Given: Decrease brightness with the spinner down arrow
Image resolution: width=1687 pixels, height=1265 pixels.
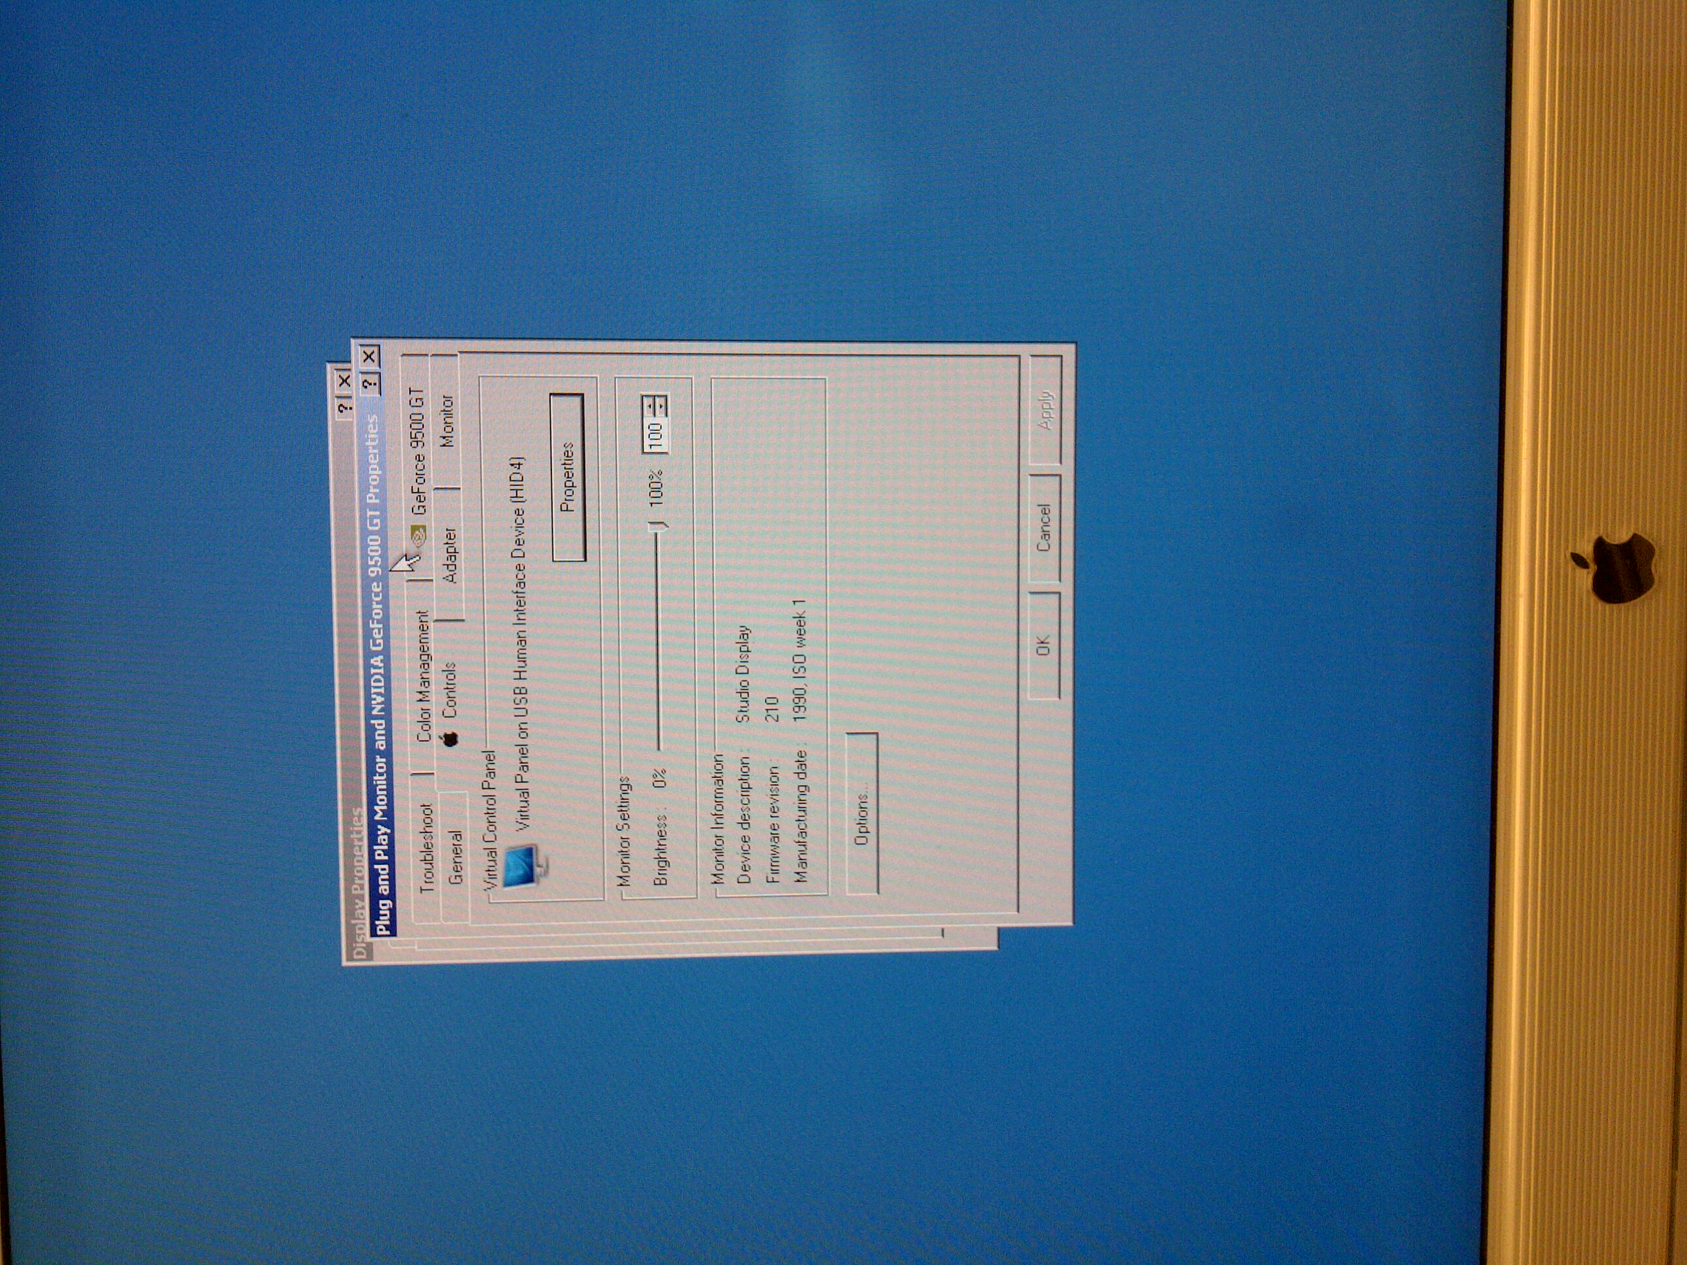Looking at the screenshot, I should tap(662, 405).
